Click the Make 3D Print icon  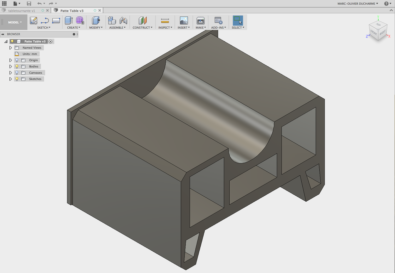(201, 21)
